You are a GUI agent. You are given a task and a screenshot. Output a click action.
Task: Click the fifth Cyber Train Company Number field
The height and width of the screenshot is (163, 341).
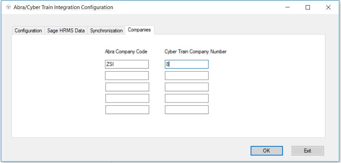187,109
